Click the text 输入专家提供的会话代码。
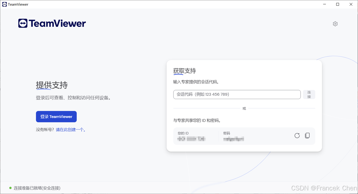The height and width of the screenshot is (194, 358). (x=196, y=82)
